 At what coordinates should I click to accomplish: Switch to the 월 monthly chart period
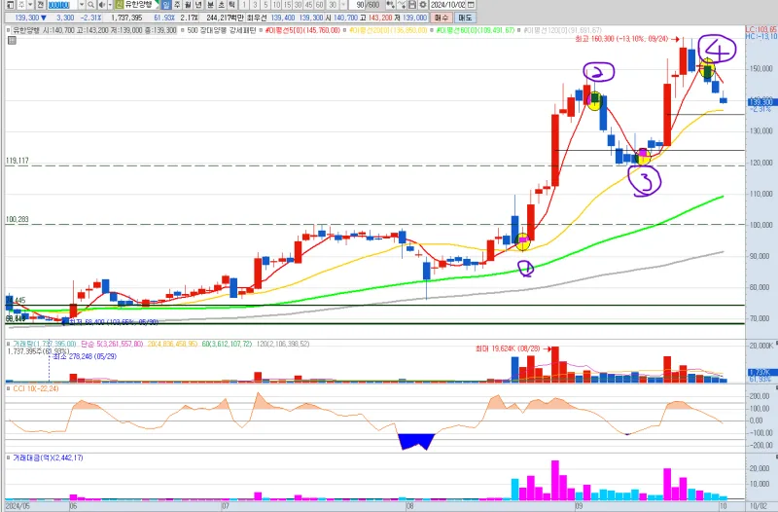point(188,6)
